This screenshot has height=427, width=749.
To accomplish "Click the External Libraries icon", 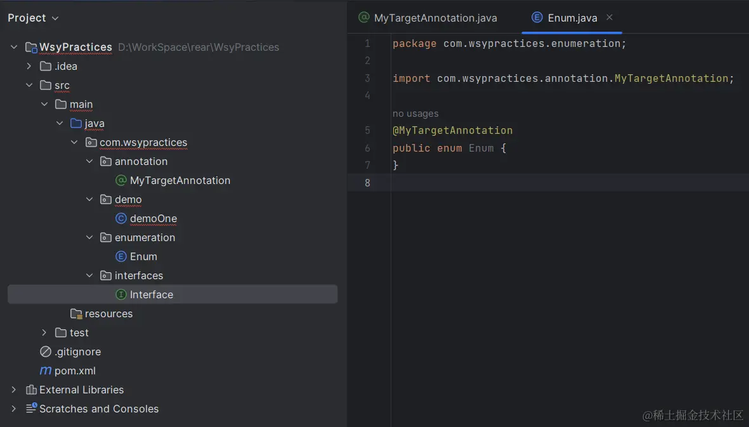I will 31,390.
